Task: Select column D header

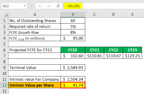Action: tap(113, 15)
